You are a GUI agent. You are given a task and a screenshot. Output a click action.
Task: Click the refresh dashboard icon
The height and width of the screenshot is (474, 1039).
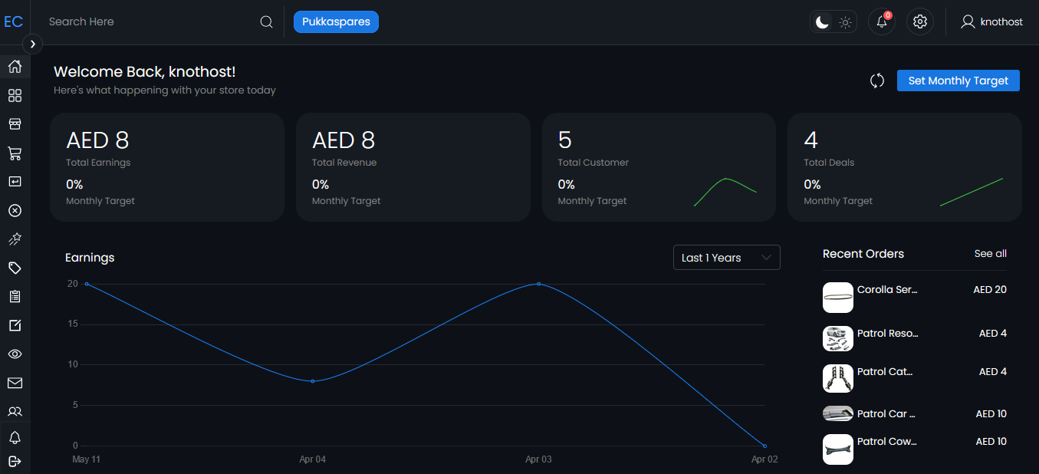point(877,81)
